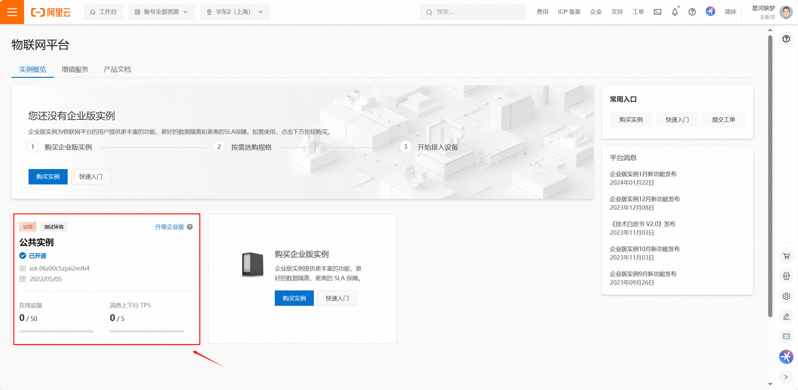798x390 pixels.
Task: Open settings via the gear sidebar icon
Action: point(786,297)
